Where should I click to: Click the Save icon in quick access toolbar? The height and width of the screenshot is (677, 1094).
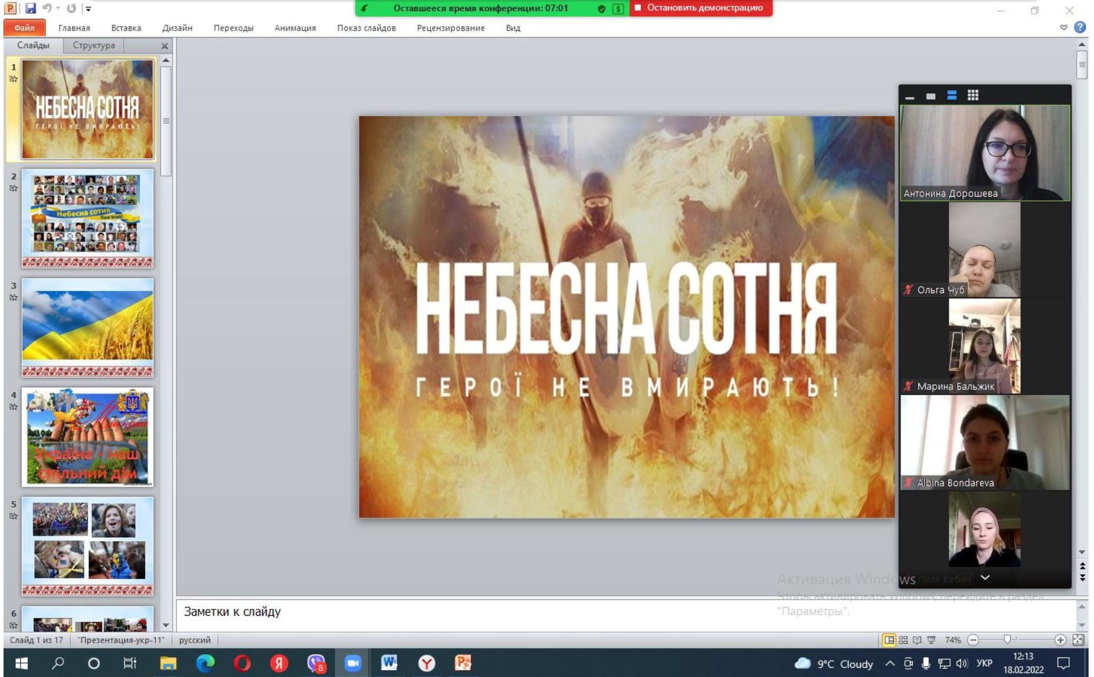pyautogui.click(x=30, y=8)
